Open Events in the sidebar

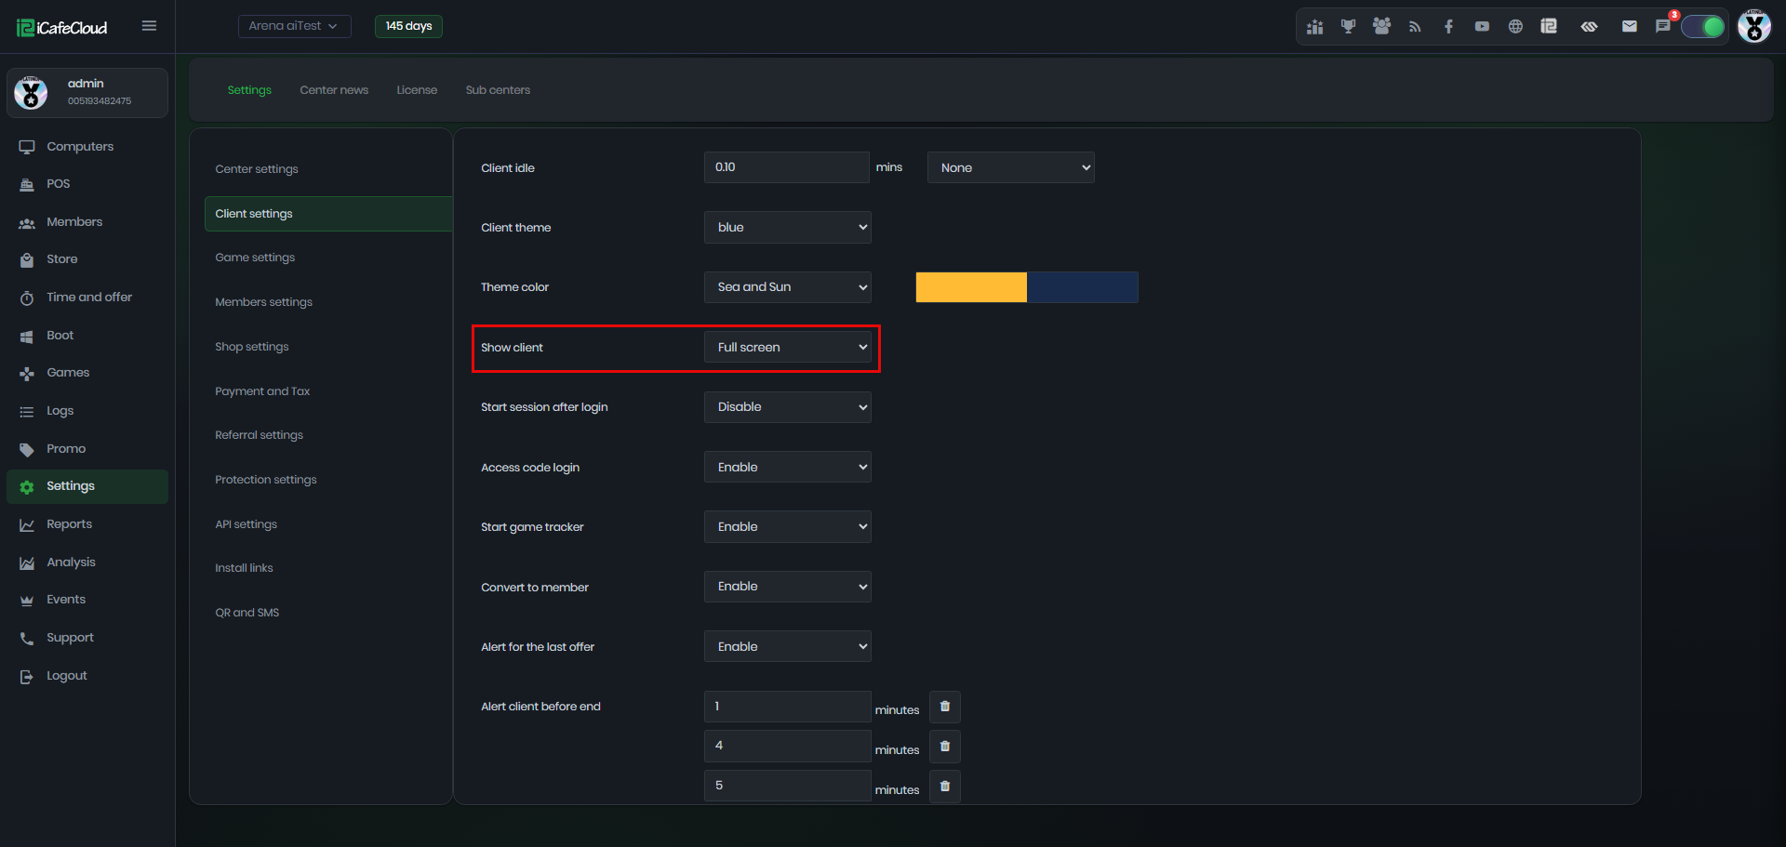[87, 600]
